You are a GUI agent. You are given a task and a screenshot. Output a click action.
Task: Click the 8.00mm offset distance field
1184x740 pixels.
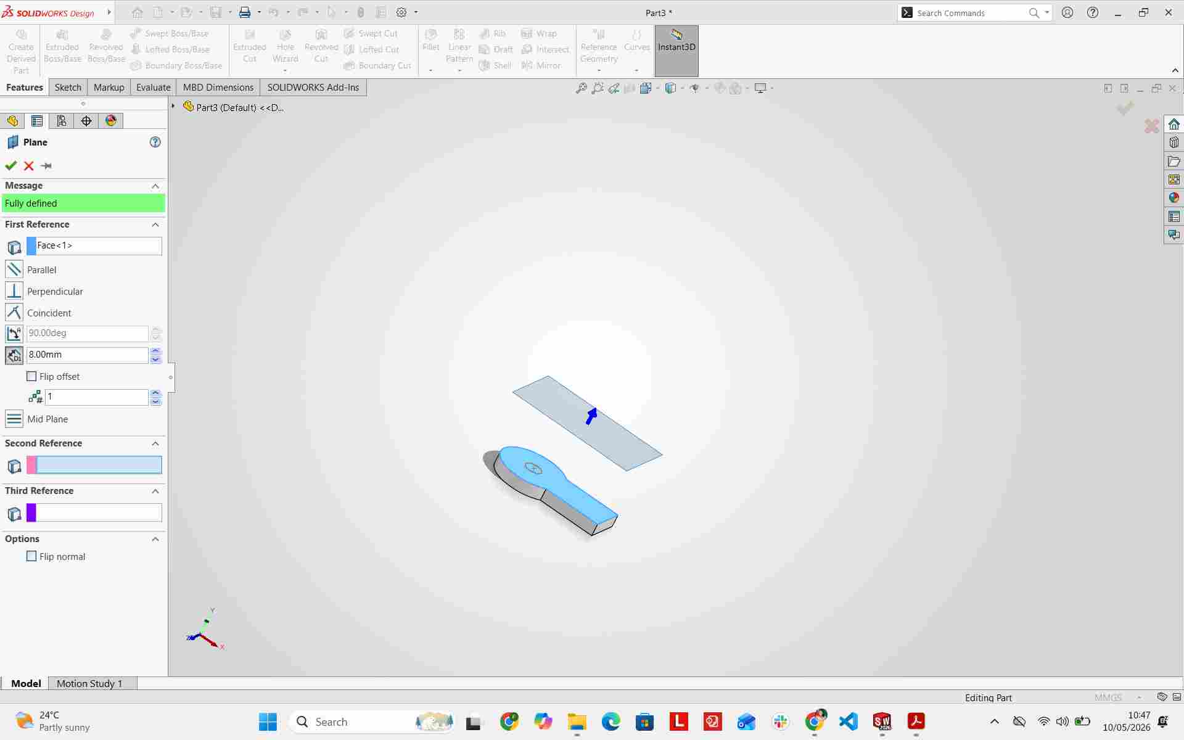coord(88,355)
